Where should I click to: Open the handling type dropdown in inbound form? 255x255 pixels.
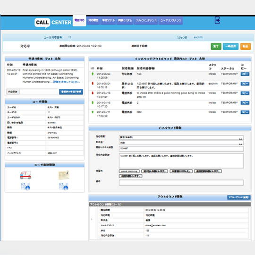[x=181, y=137]
